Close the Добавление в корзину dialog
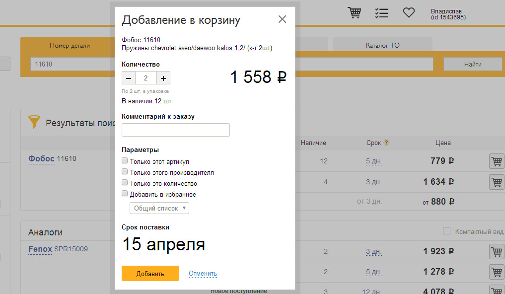Screen dimensions: 505x294 pyautogui.click(x=282, y=19)
